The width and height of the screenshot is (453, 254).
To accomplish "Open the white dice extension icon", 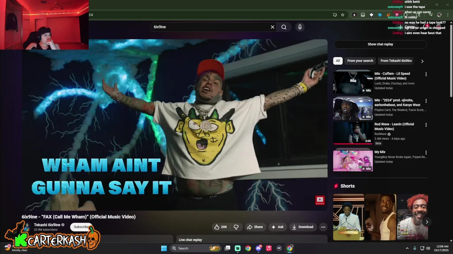I will point(371,15).
